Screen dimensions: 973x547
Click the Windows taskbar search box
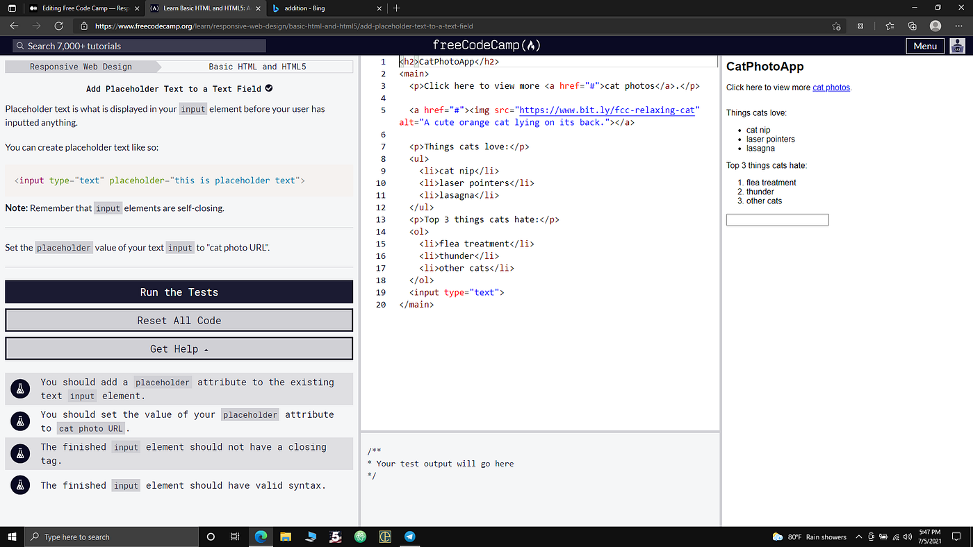[x=111, y=537]
